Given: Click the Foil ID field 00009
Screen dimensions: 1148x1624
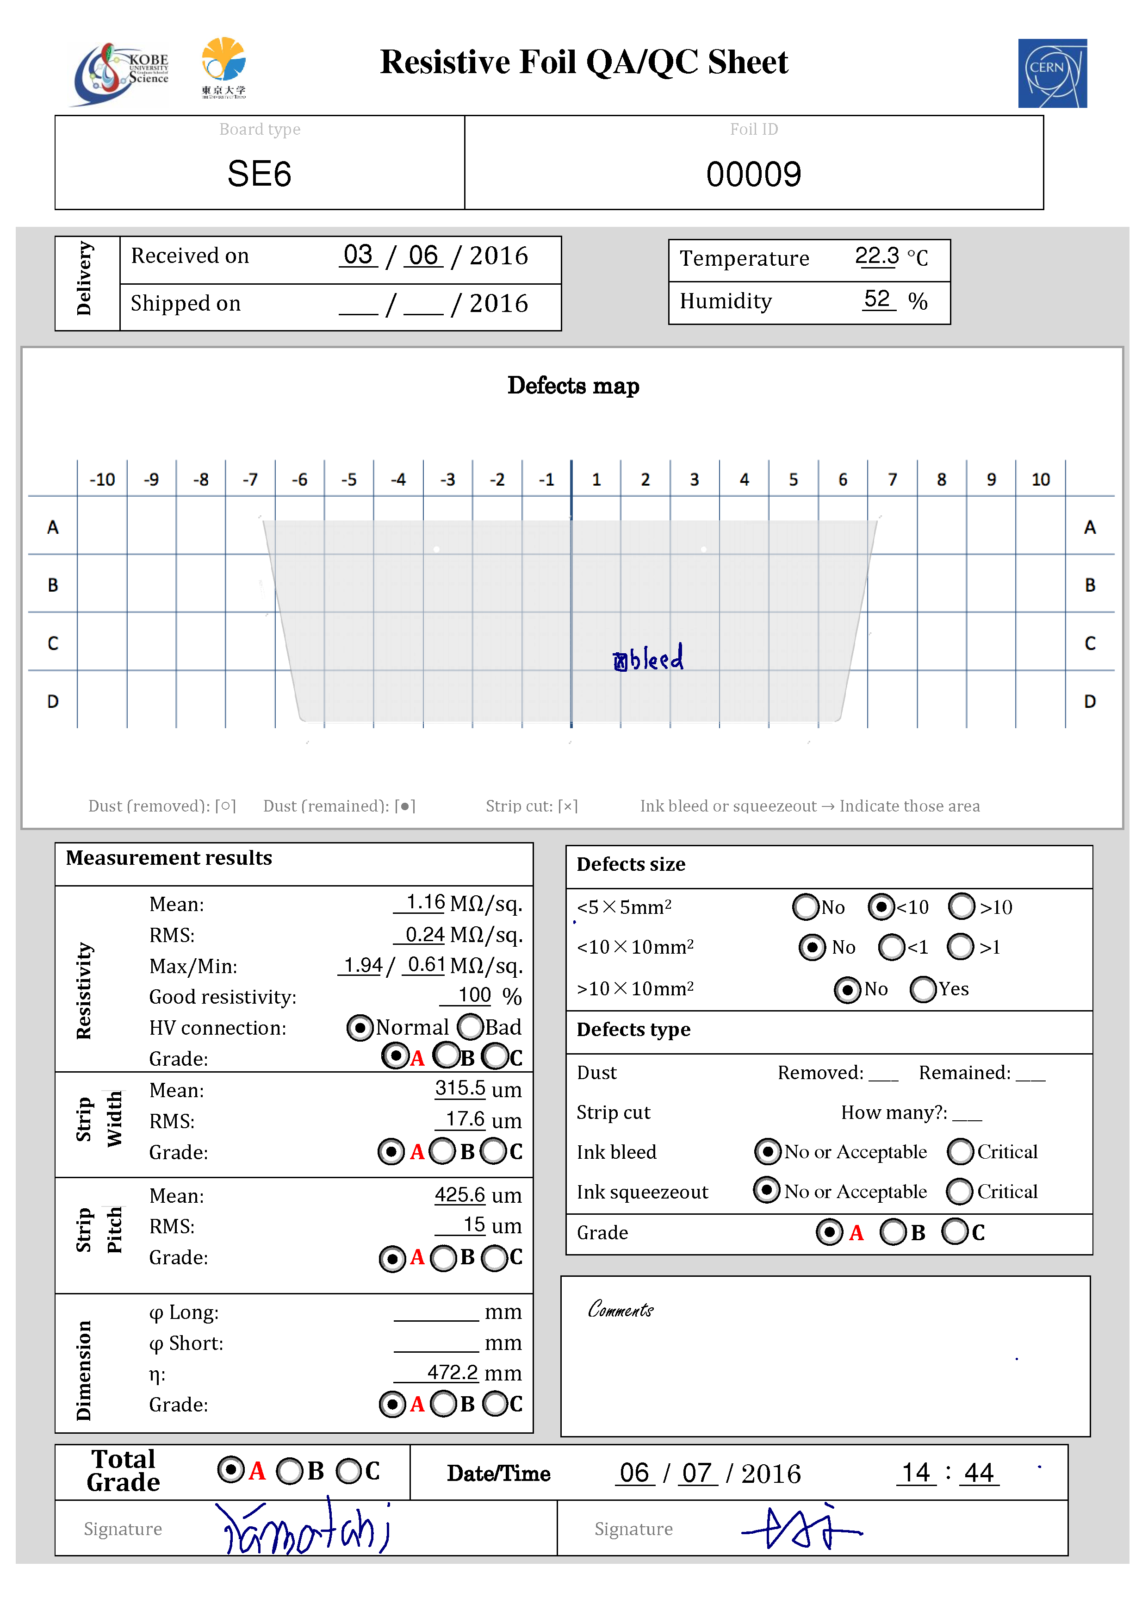Looking at the screenshot, I should coord(754,174).
